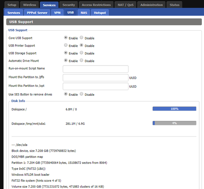Open the Setup main tab
204x189 pixels.
(x=12, y=5)
